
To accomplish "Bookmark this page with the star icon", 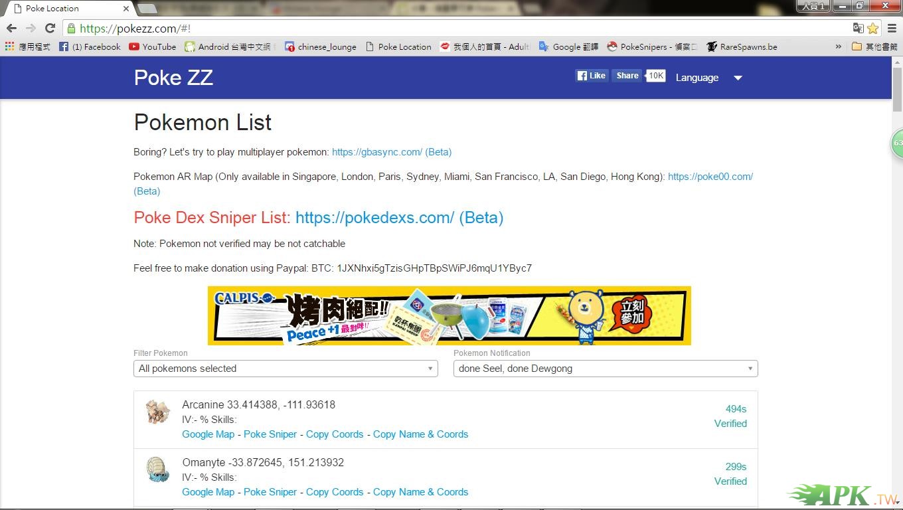I will (x=873, y=28).
